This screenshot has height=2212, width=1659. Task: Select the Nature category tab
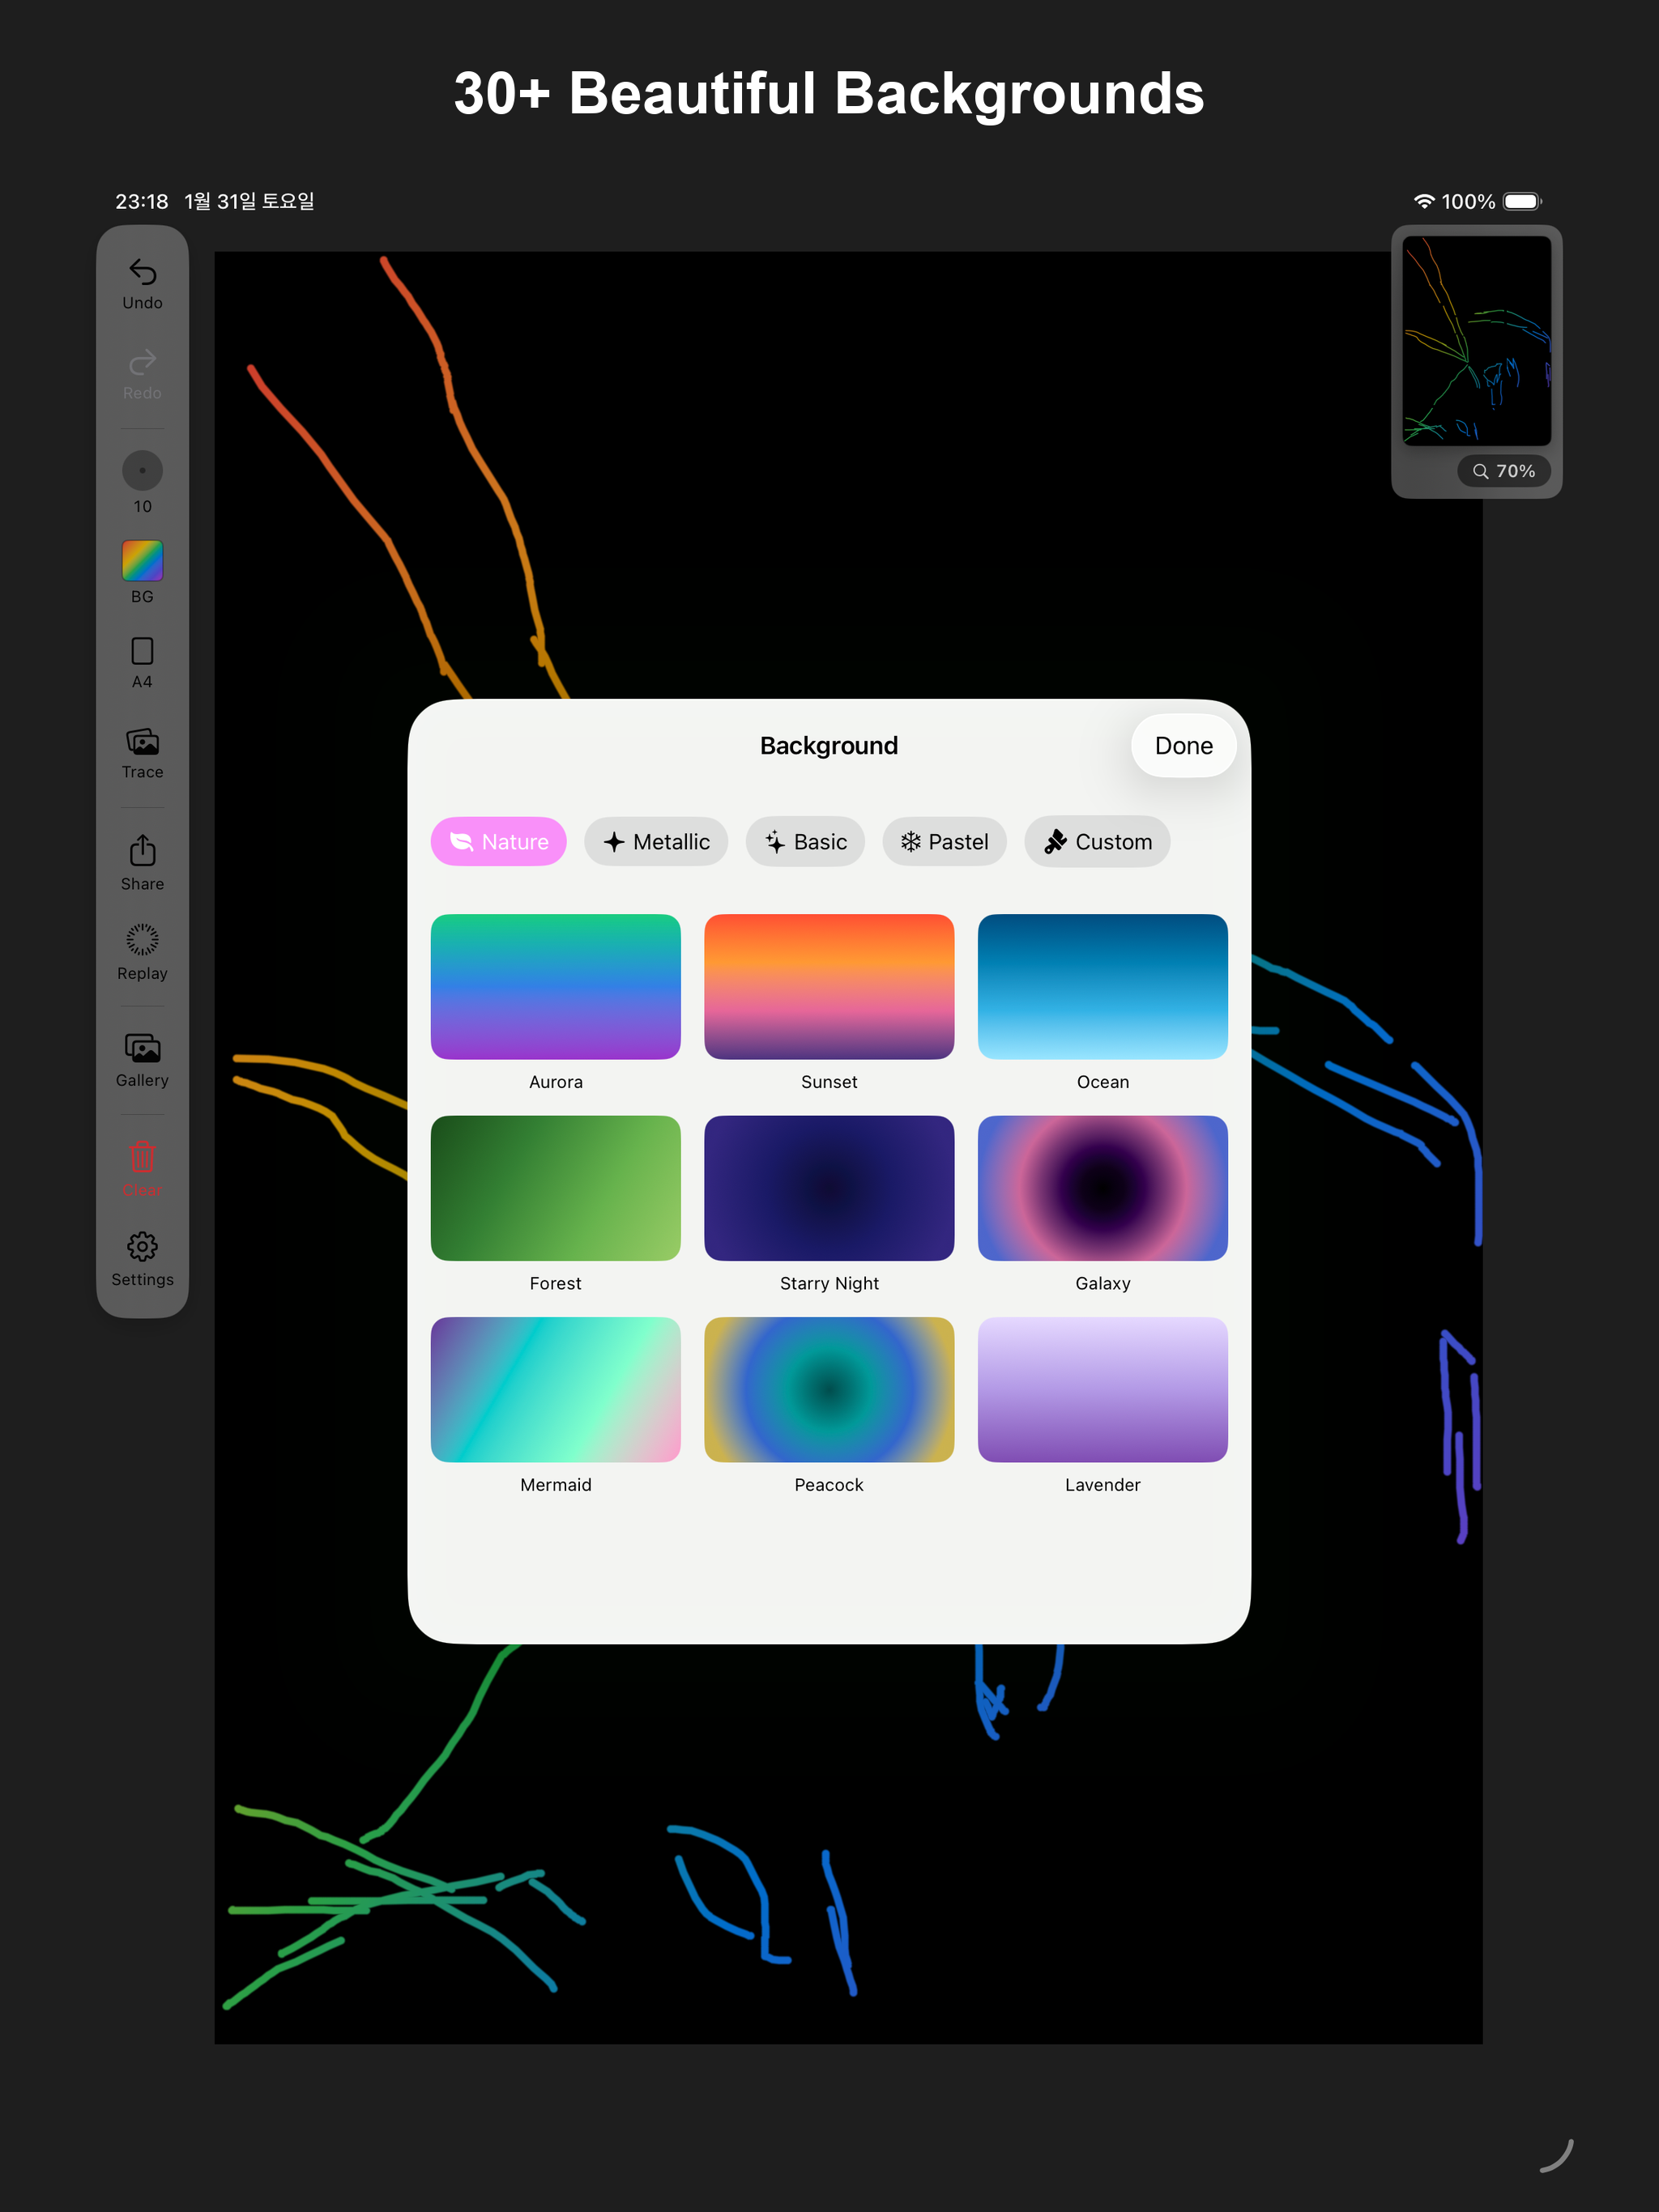tap(498, 842)
